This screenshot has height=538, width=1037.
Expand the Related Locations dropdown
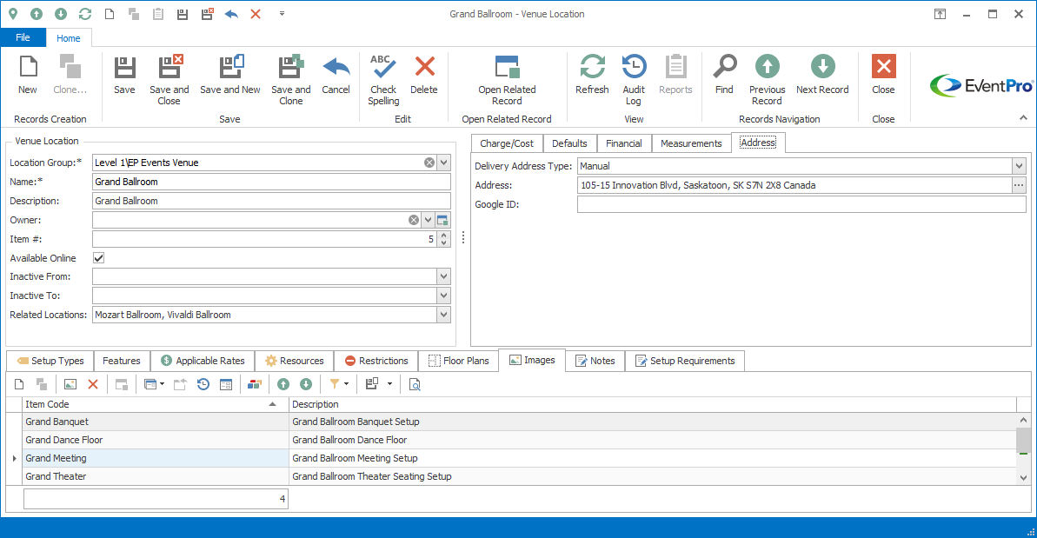pyautogui.click(x=444, y=315)
